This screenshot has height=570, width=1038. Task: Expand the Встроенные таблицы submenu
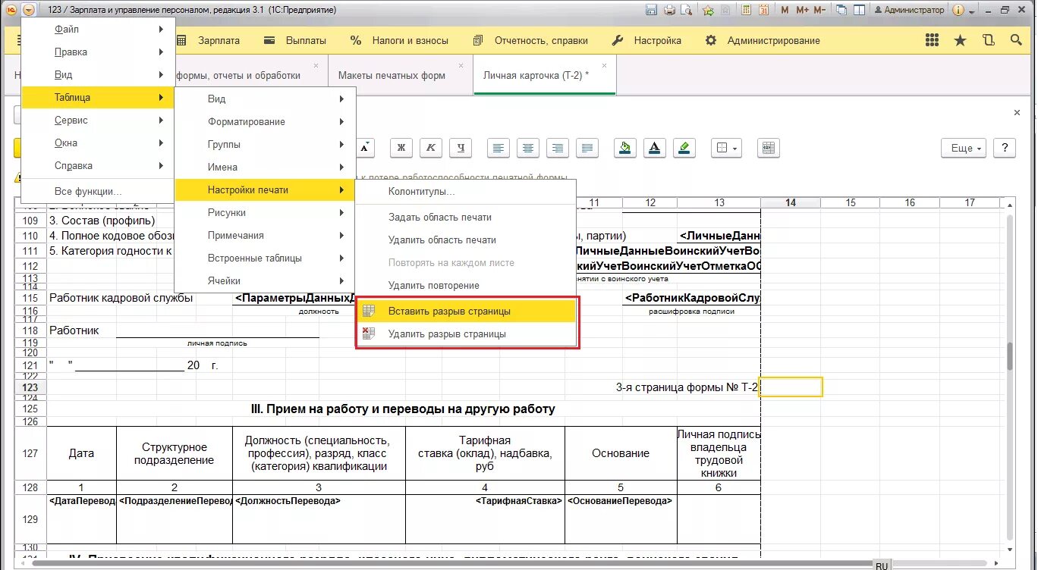[x=265, y=258]
